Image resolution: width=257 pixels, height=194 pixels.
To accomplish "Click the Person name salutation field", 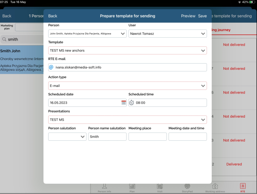I will 107,137.
